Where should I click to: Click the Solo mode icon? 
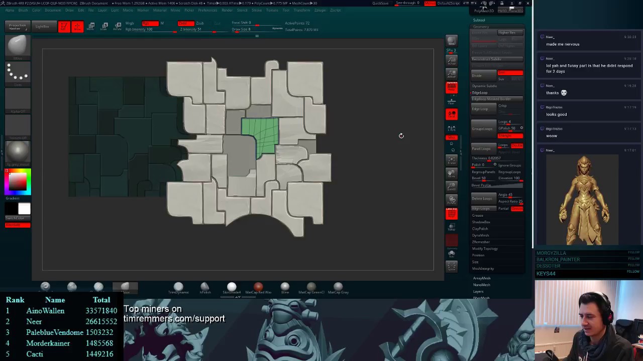(452, 253)
